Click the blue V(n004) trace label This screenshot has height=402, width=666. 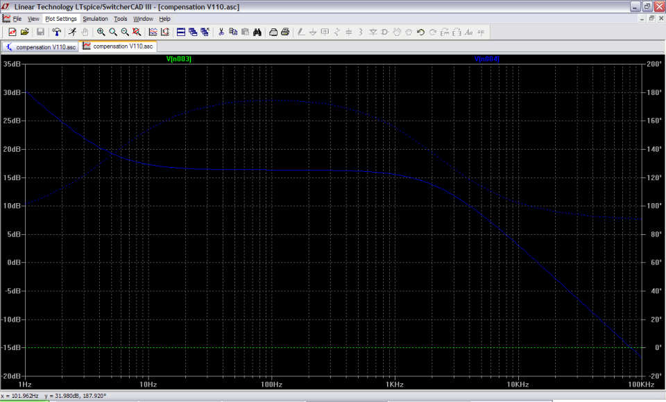(487, 59)
